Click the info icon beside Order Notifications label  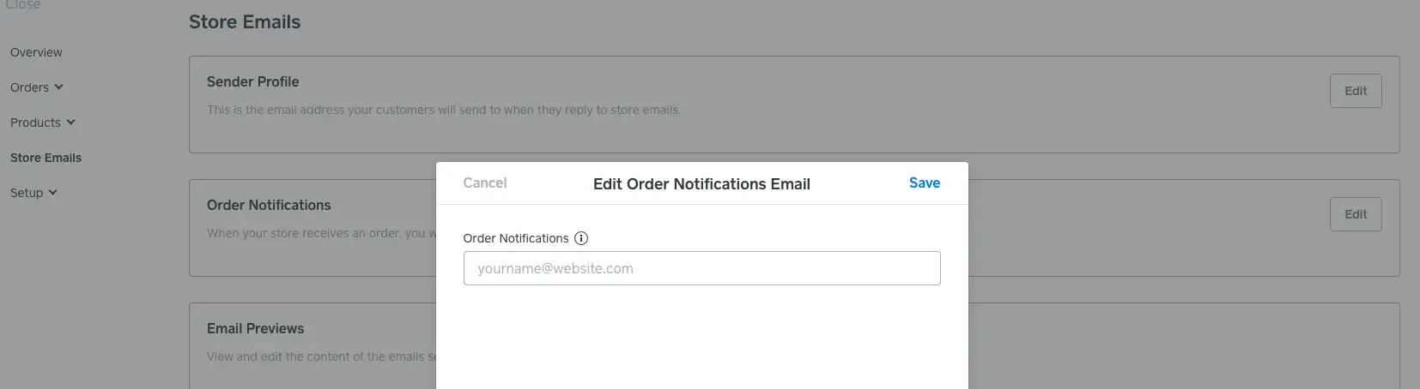coord(581,238)
